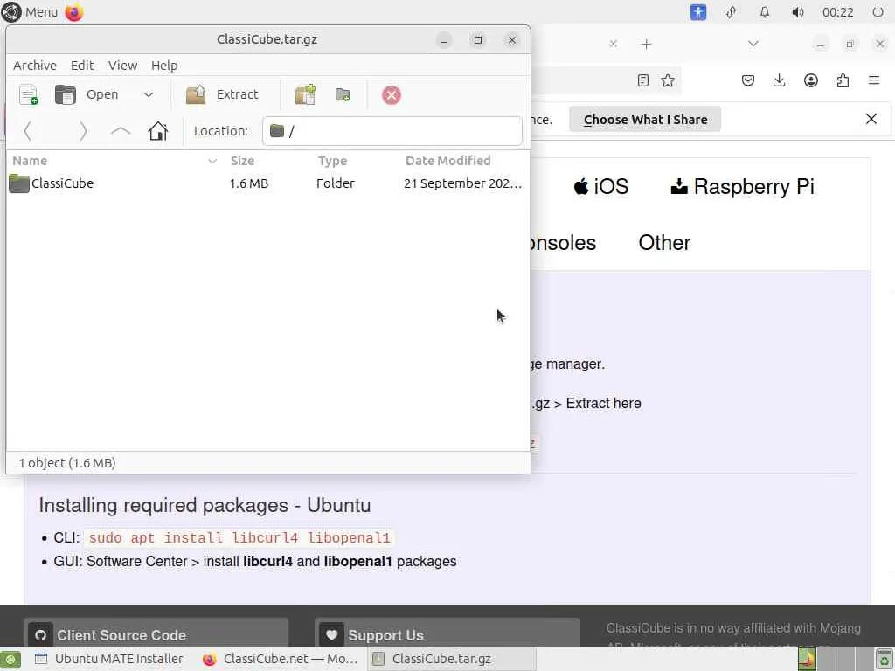Go to archive home location
Screen dimensions: 895x671
click(158, 131)
